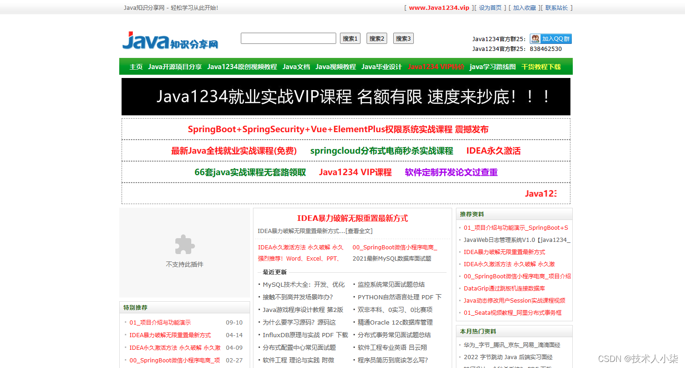Open 软件工程 理论与实践 附微 article
Image resolution: width=685 pixels, height=368 pixels.
[298, 360]
